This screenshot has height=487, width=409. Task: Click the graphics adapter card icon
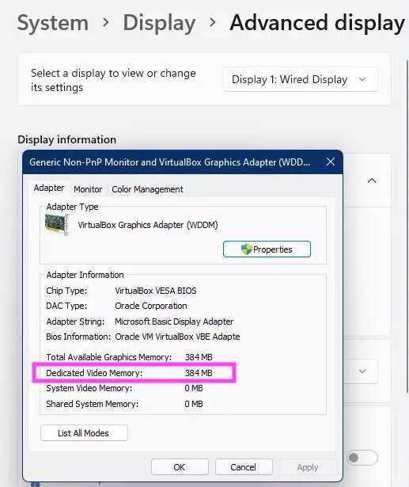pyautogui.click(x=56, y=225)
